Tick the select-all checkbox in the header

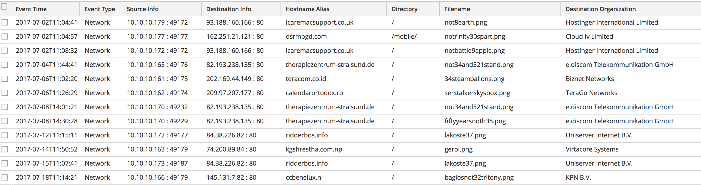[x=4, y=7]
